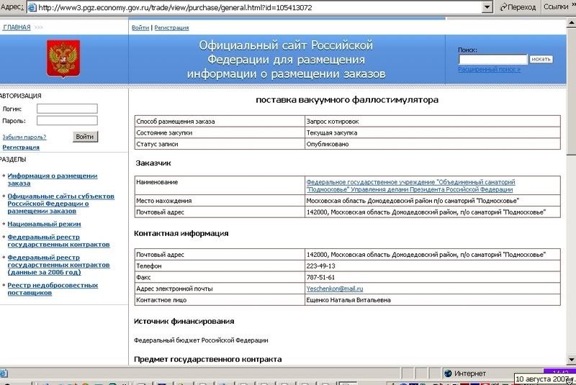Click the Забыли пароль? link

pos(24,137)
